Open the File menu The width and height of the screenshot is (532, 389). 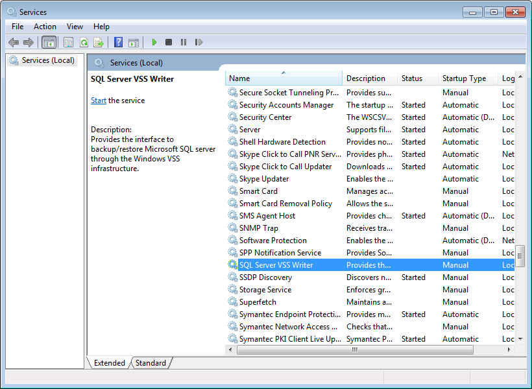(17, 27)
